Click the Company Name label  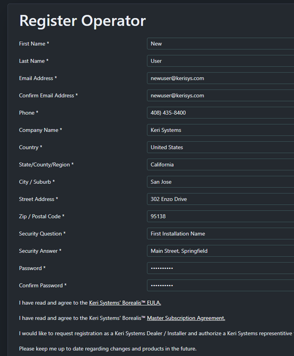pyautogui.click(x=41, y=130)
